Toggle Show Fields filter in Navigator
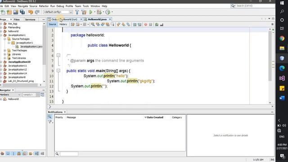The height and width of the screenshot is (162, 288). 8,153
